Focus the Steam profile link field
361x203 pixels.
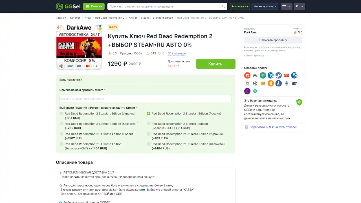(146, 99)
